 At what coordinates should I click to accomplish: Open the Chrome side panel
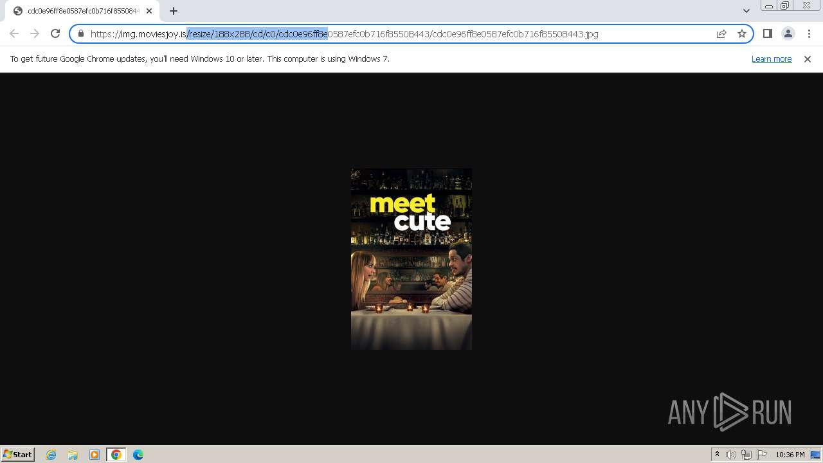[x=768, y=33]
